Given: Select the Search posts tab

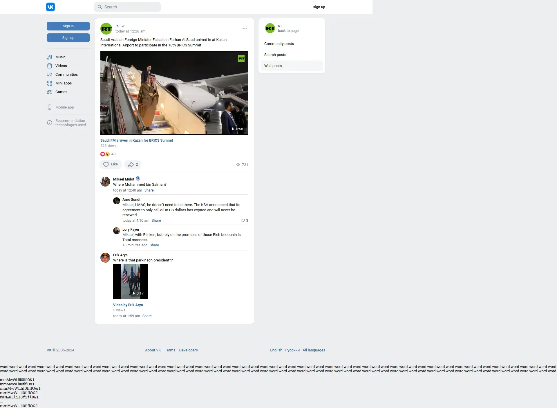Looking at the screenshot, I should [275, 55].
